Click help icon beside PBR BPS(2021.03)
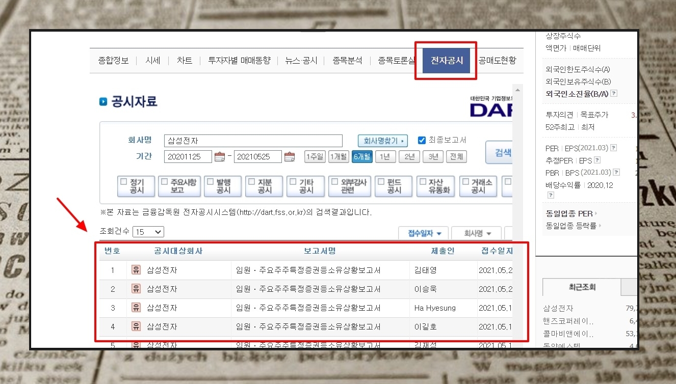This screenshot has height=384, width=676. click(x=616, y=173)
